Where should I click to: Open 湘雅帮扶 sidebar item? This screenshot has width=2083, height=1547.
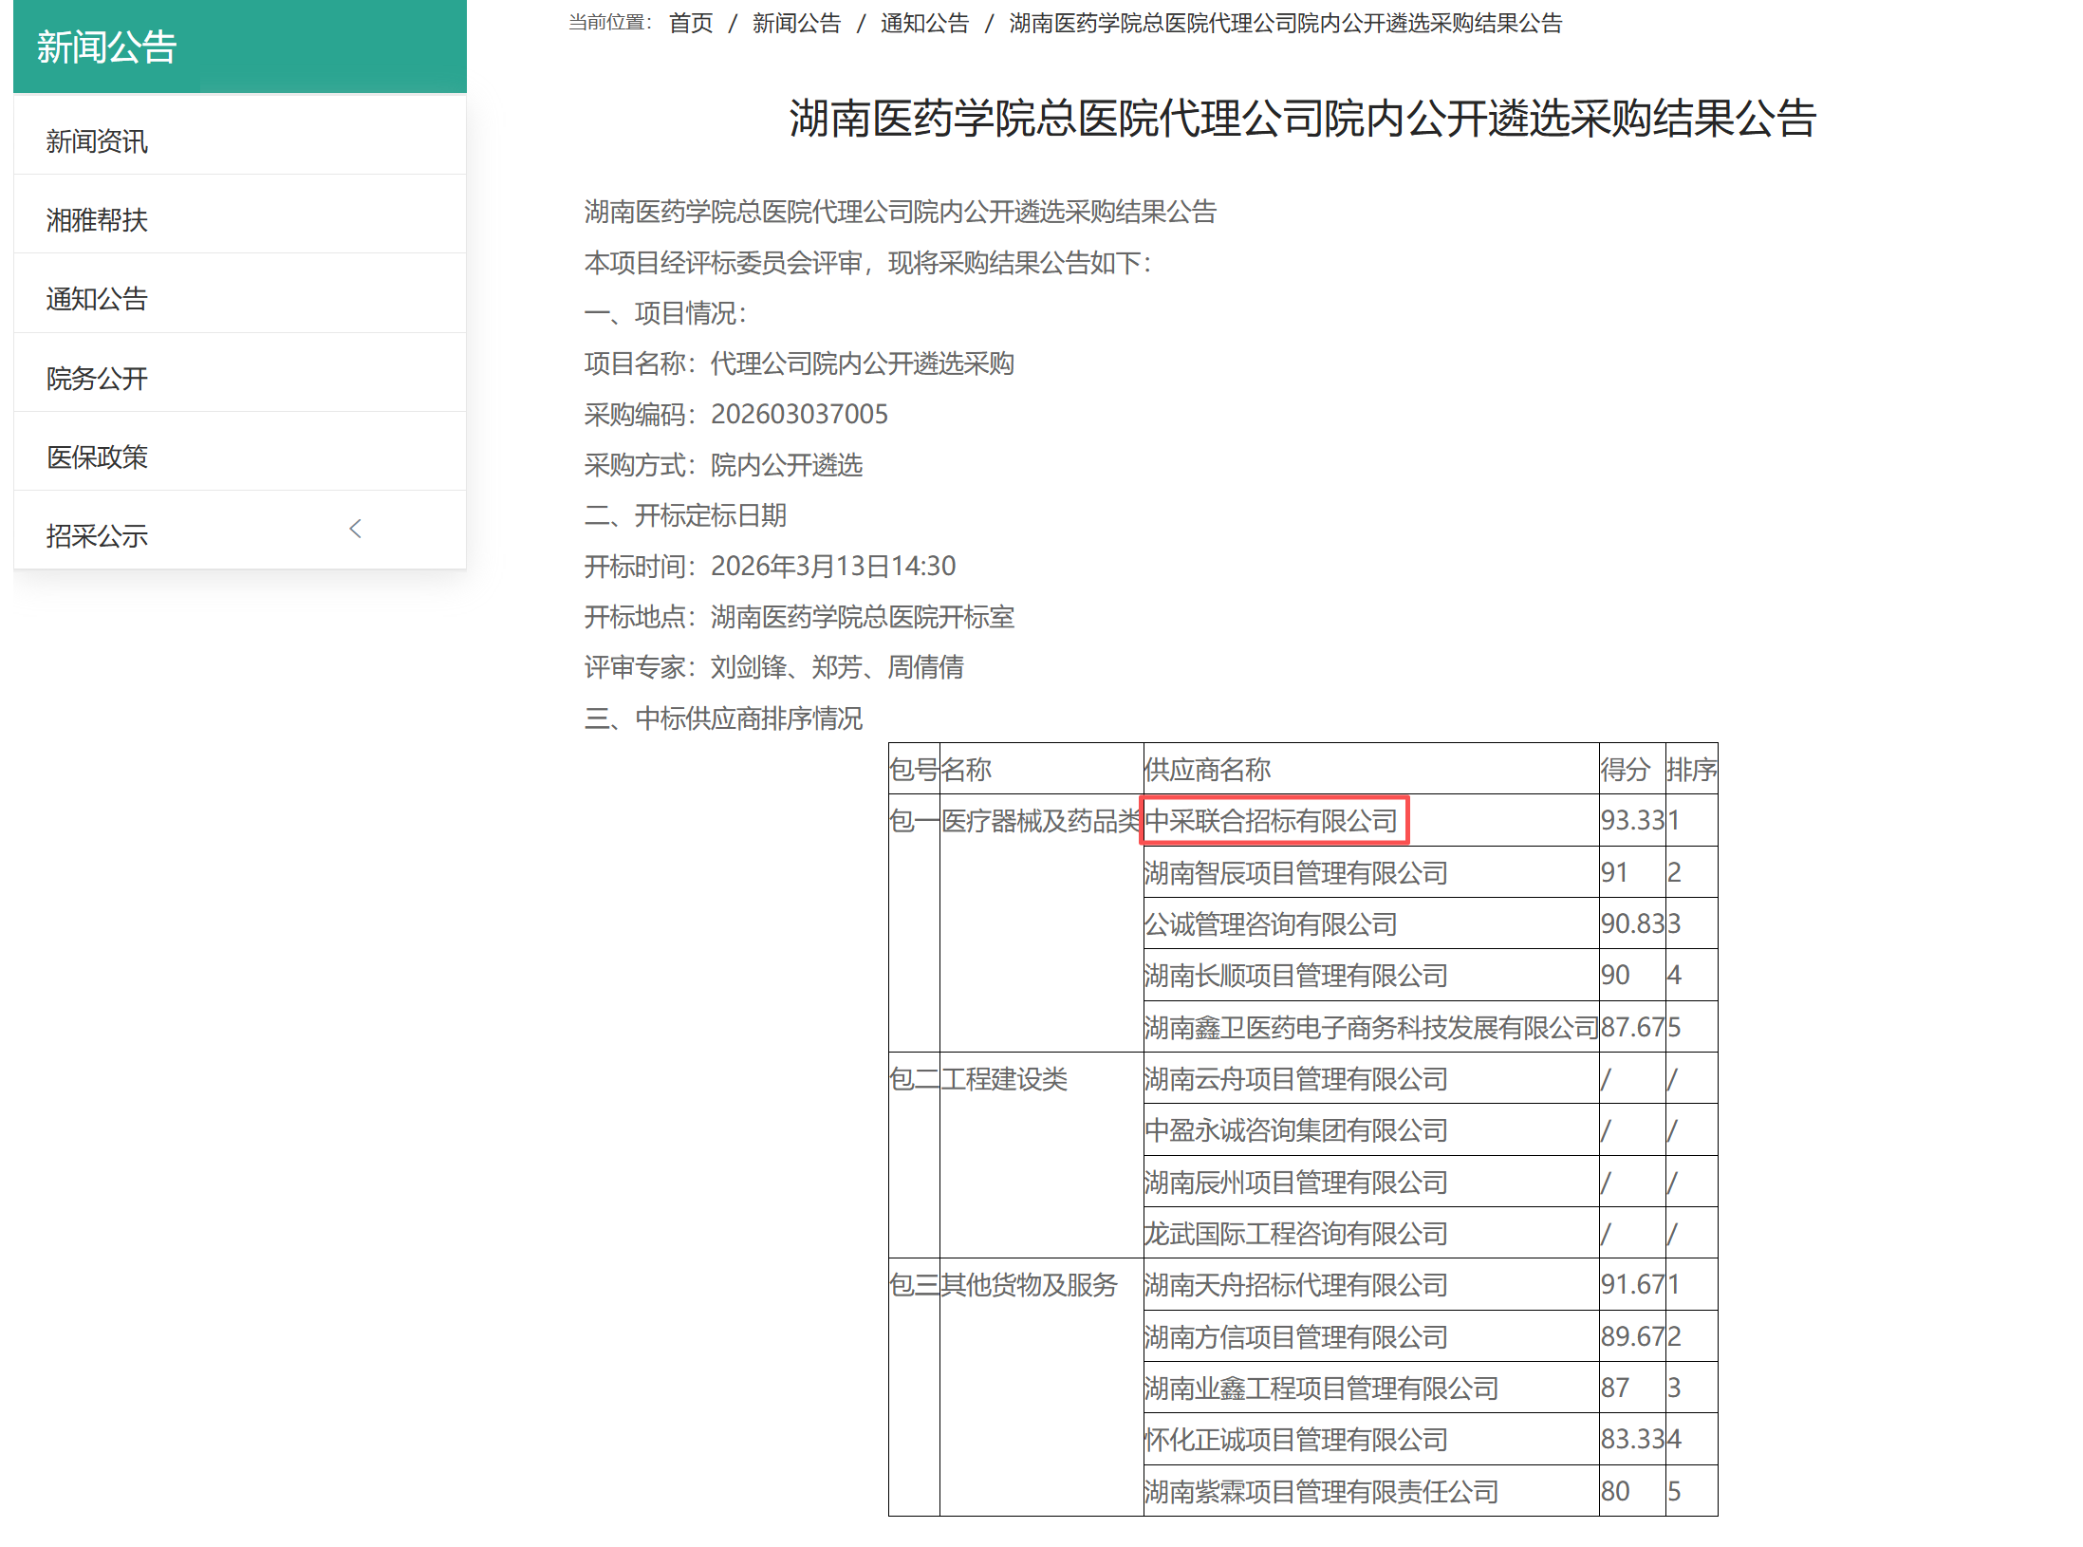pyautogui.click(x=97, y=220)
